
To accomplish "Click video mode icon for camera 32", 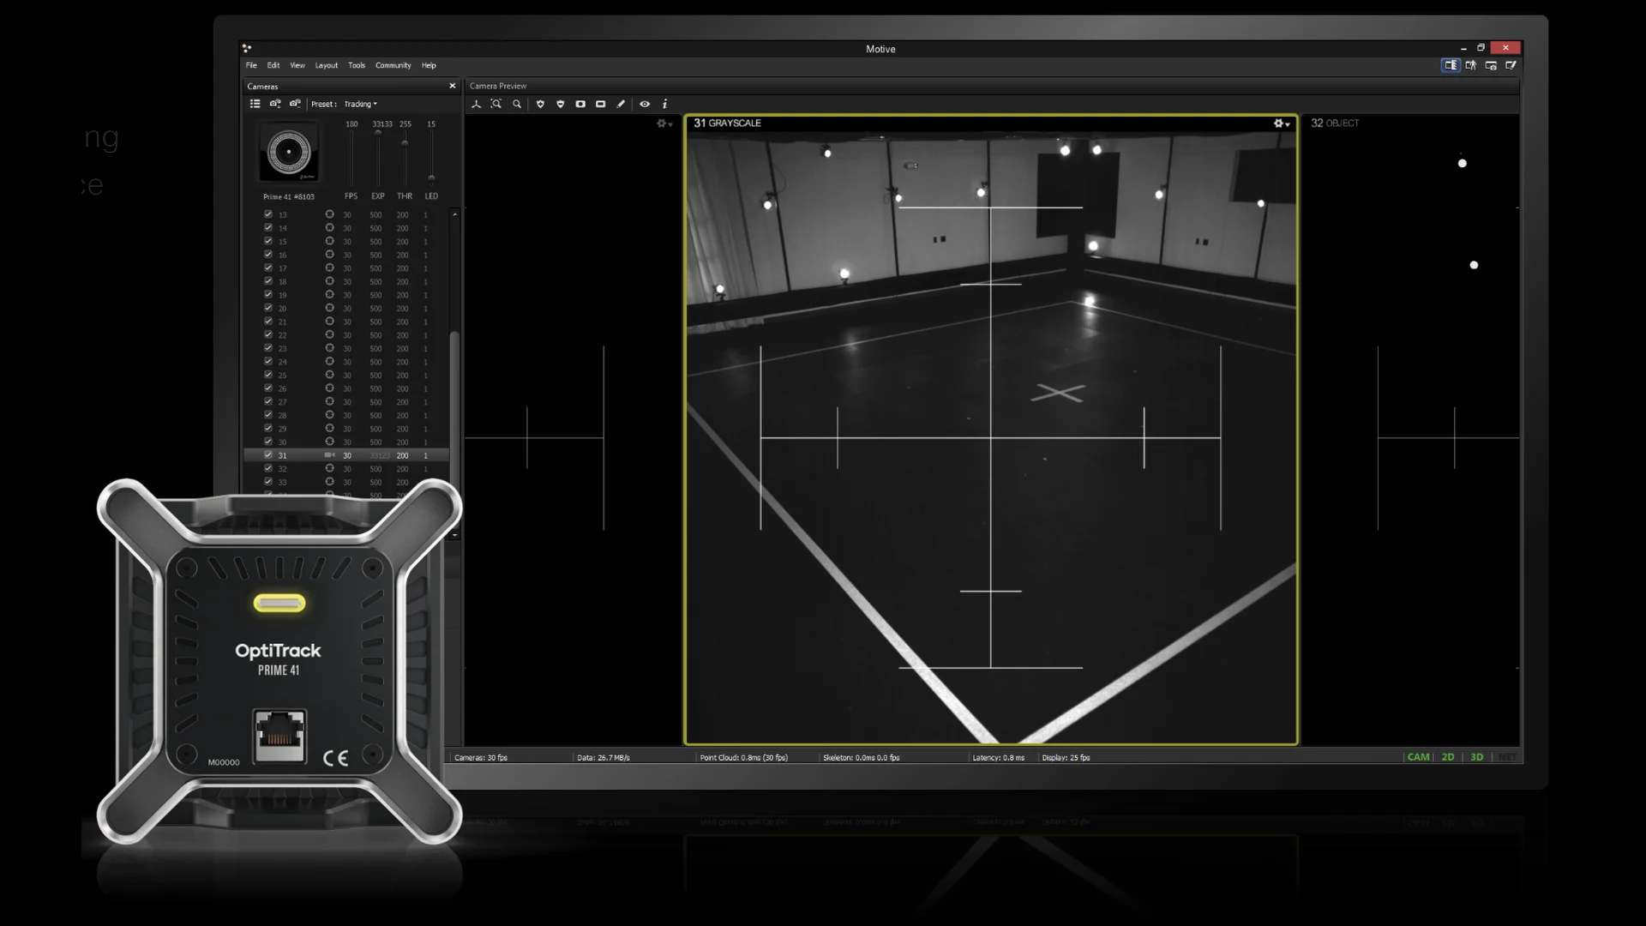I will pyautogui.click(x=329, y=469).
